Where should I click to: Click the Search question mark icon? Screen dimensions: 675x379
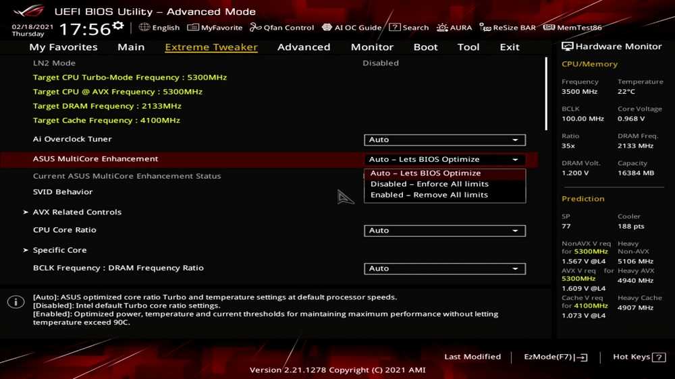point(394,27)
